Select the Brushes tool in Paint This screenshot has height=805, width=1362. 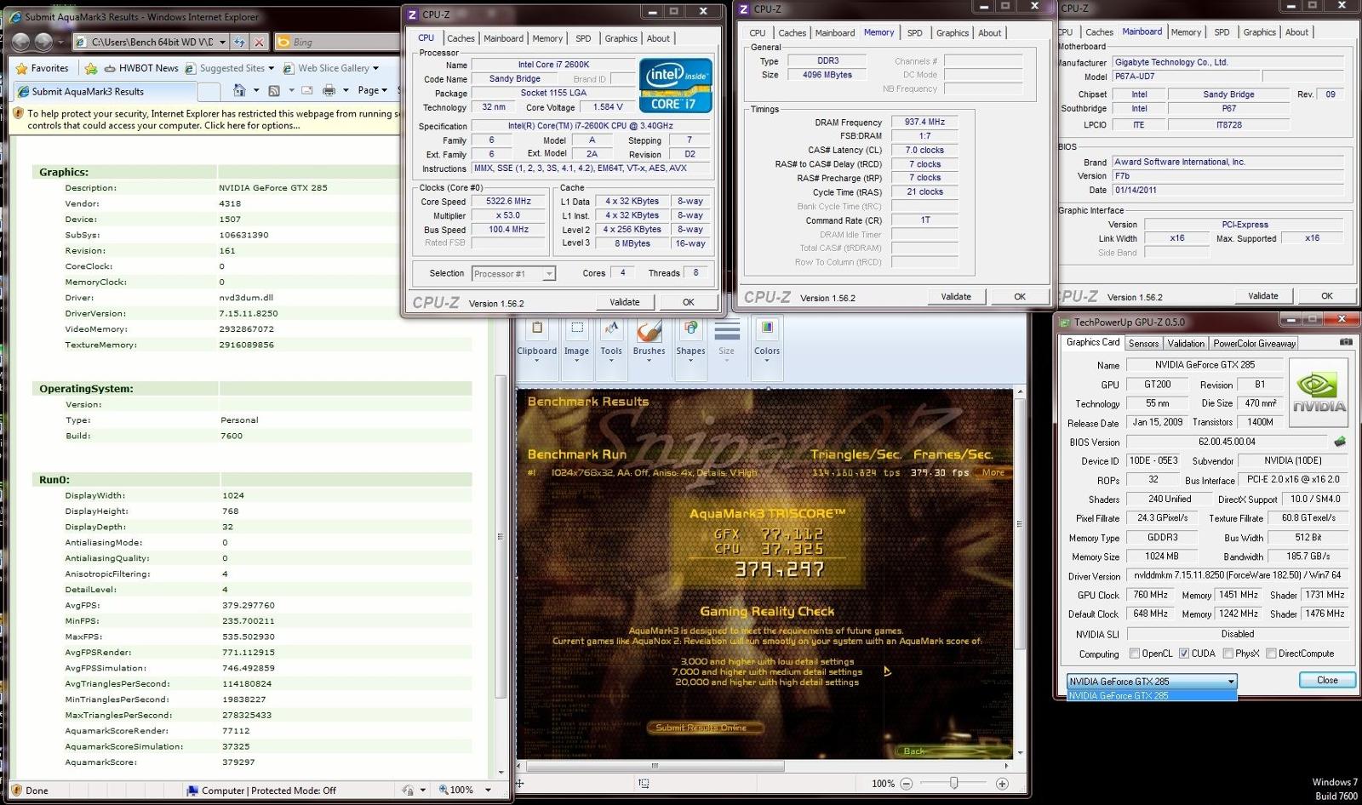(649, 341)
